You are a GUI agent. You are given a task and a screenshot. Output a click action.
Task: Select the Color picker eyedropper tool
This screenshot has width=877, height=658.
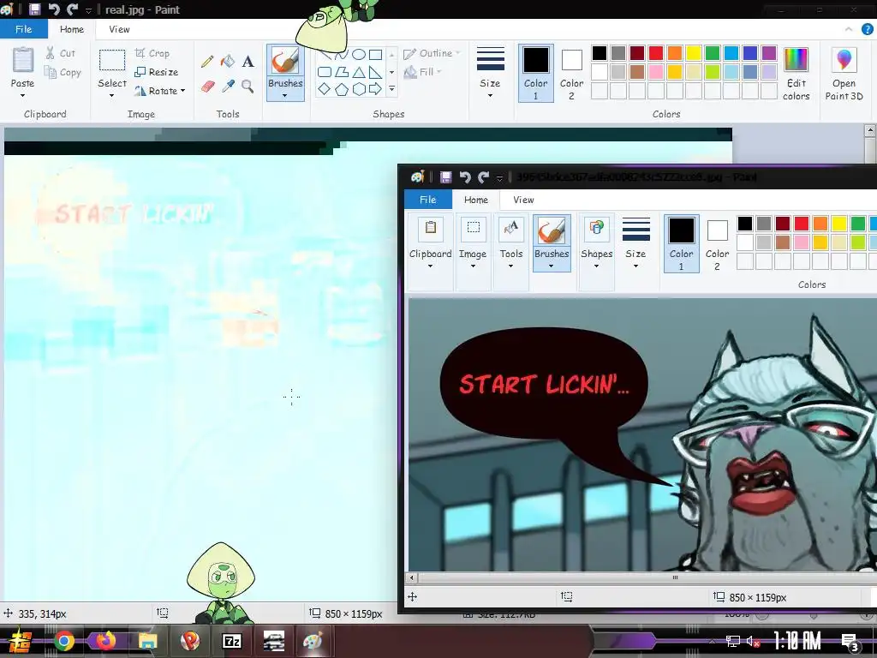click(228, 87)
